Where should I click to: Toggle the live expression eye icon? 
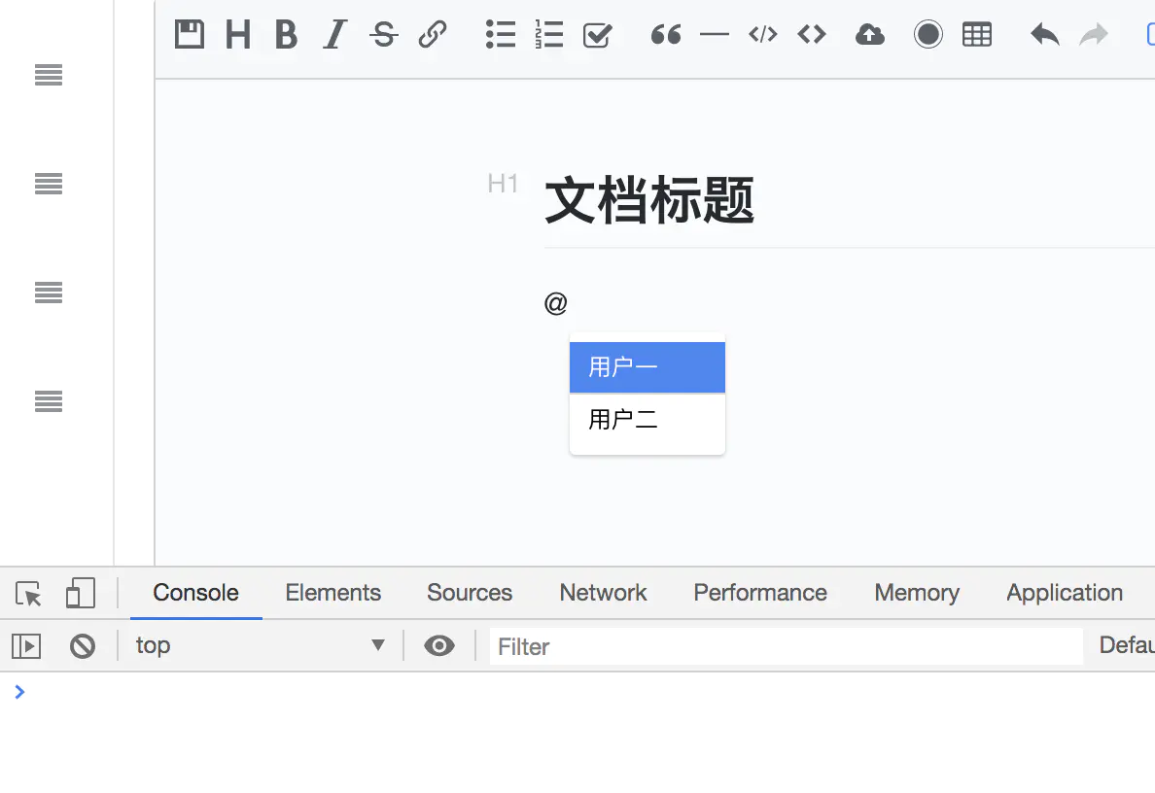[x=439, y=646]
